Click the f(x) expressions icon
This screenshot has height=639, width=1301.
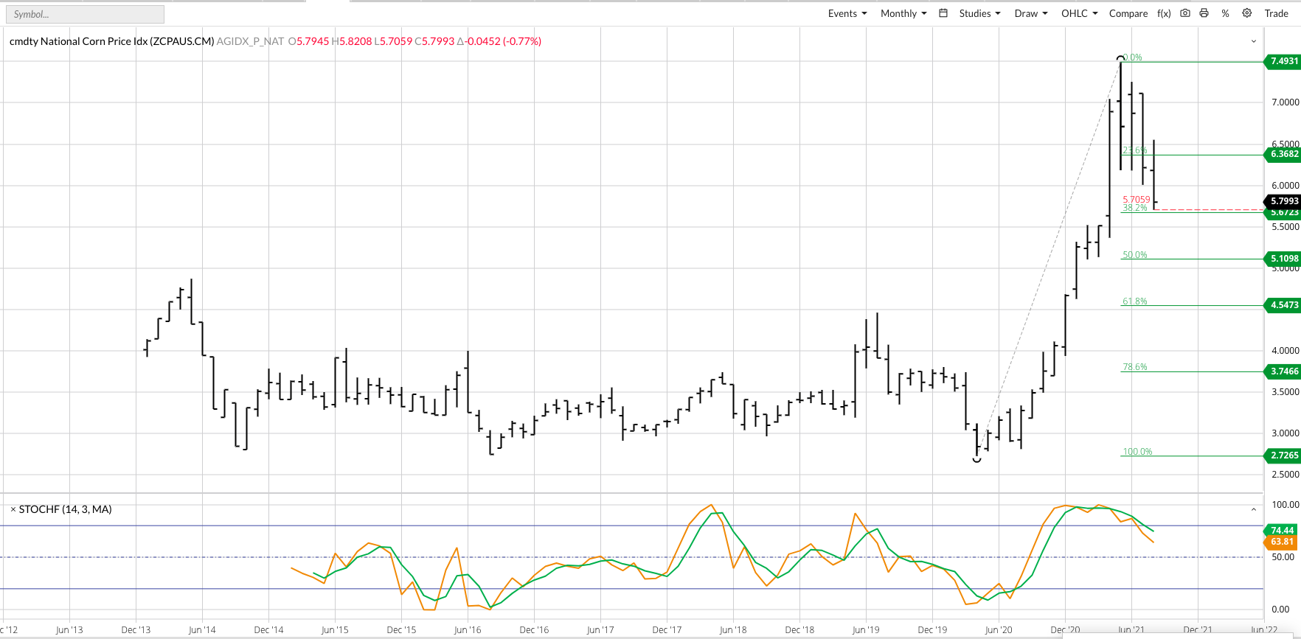click(x=1164, y=13)
